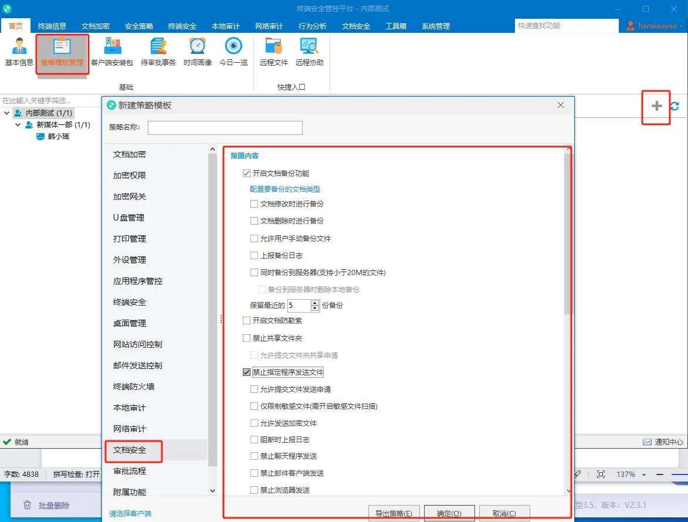
Task: Click the zoom-out minus icon in the status bar
Action: [659, 474]
